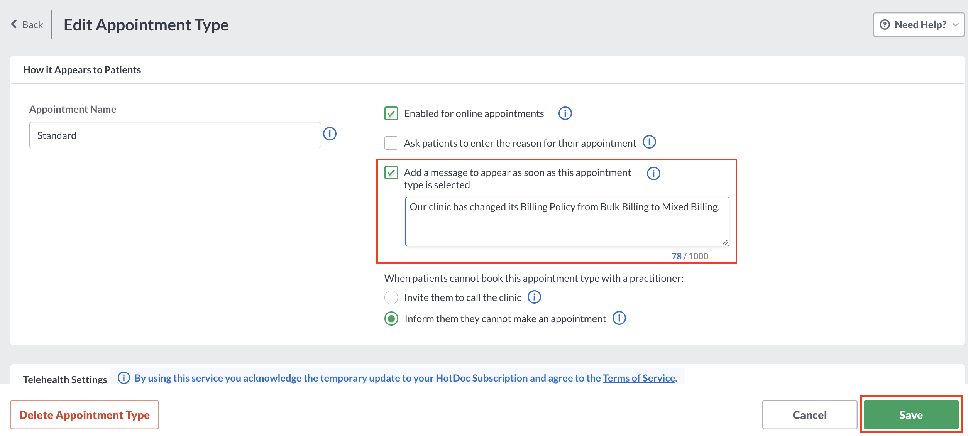This screenshot has height=436, width=968.
Task: Click the Appointment Name label
Action: pyautogui.click(x=73, y=109)
